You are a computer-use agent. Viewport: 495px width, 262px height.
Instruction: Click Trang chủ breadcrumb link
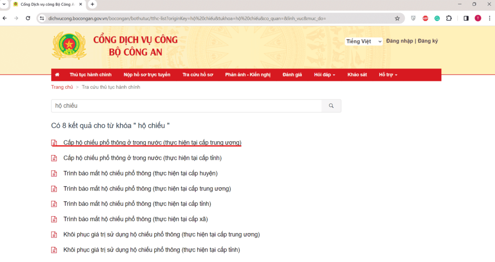click(62, 87)
